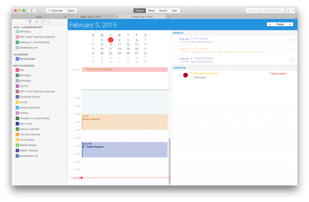Select the filter icon in the sidebar
Image resolution: width=309 pixels, height=202 pixels.
(30, 21)
